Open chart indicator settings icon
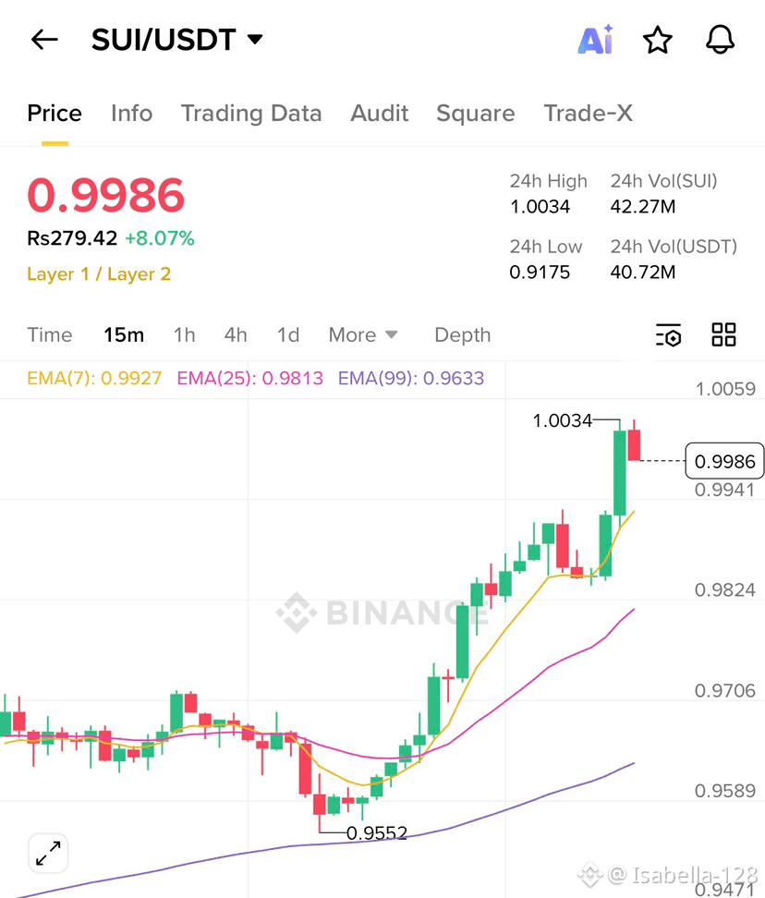Image resolution: width=765 pixels, height=898 pixels. click(x=668, y=335)
